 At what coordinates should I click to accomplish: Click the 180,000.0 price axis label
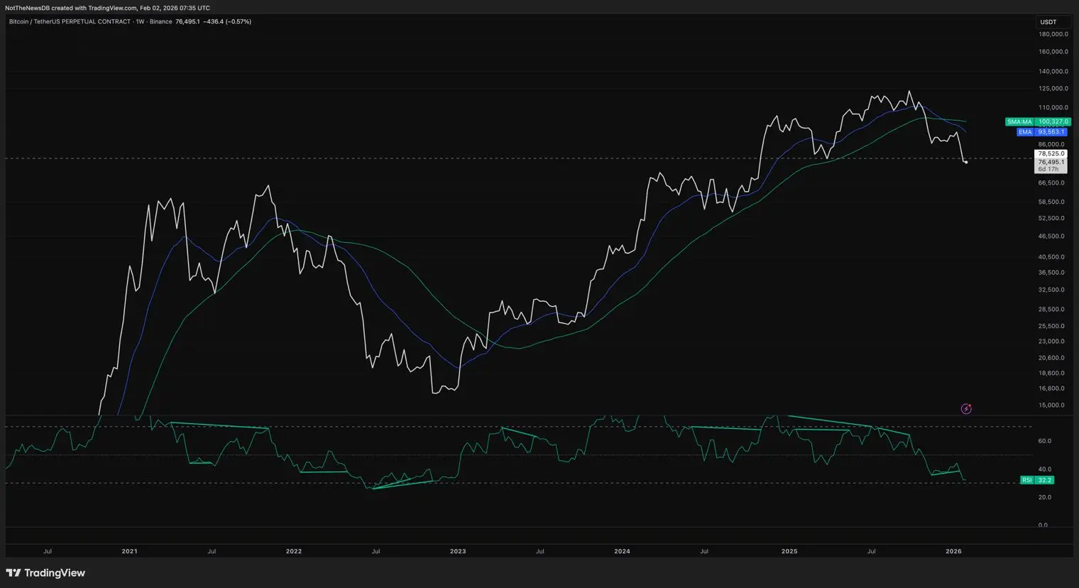[1053, 34]
